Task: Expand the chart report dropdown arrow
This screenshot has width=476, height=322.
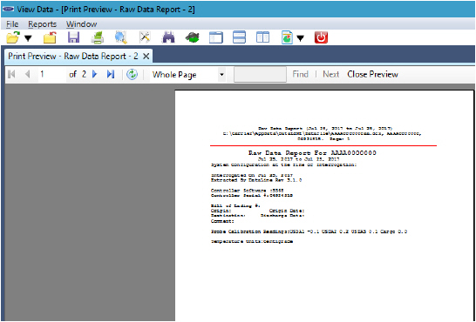Action: [x=300, y=38]
